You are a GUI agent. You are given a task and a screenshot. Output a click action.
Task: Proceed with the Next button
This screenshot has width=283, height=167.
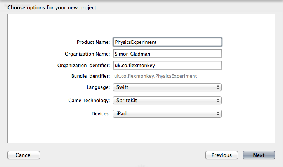(x=259, y=155)
